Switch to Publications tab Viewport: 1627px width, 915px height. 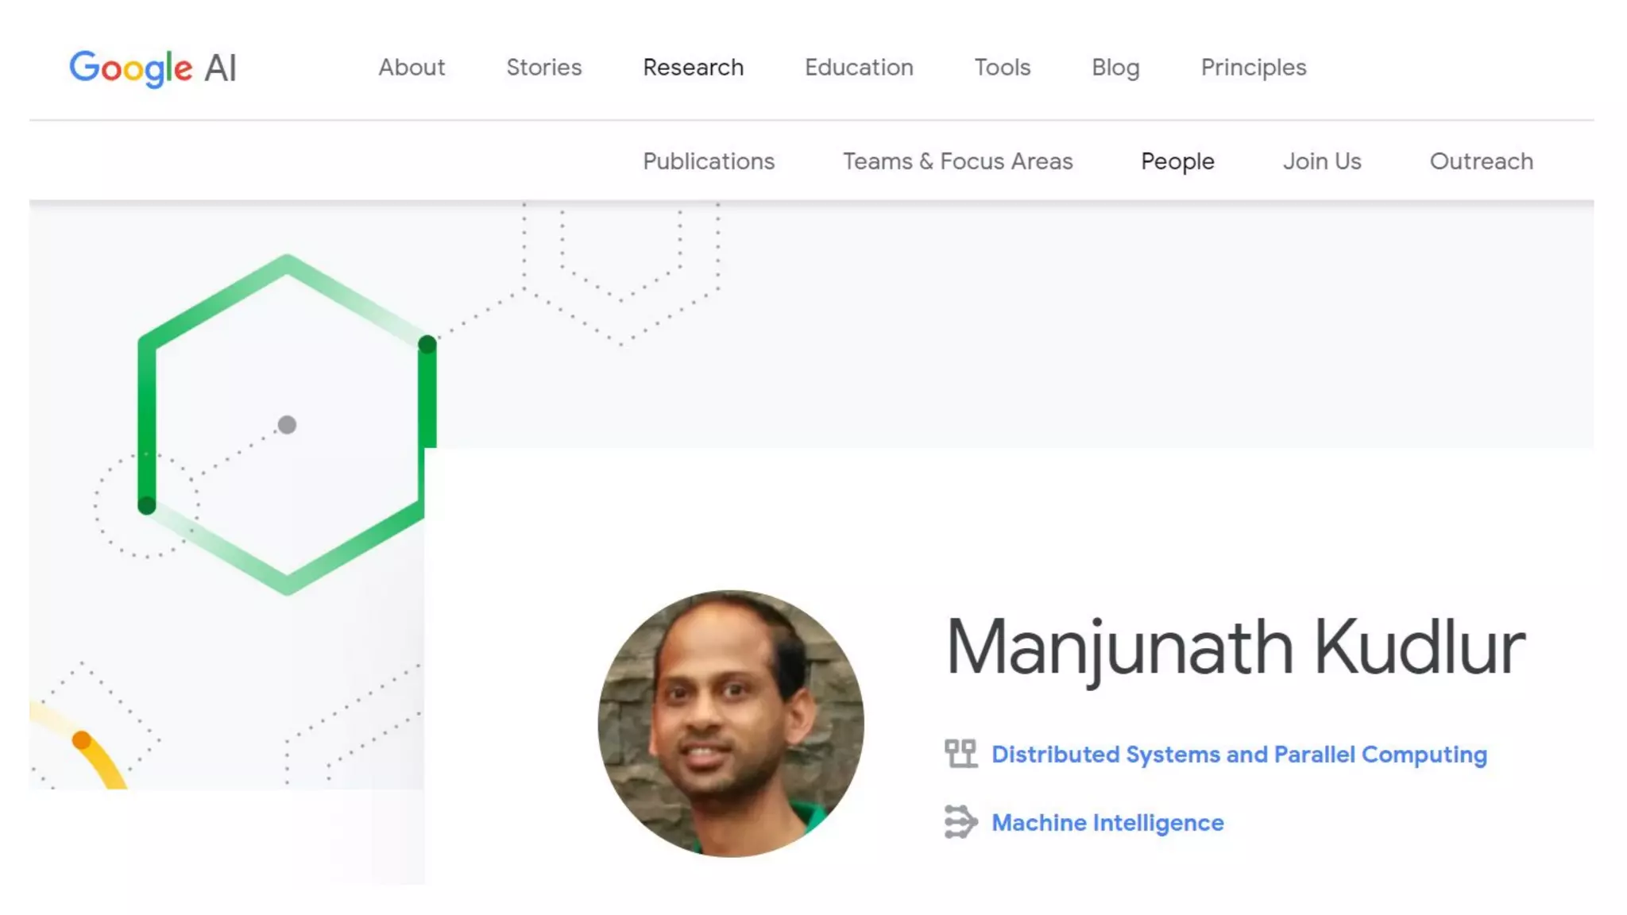coord(709,161)
